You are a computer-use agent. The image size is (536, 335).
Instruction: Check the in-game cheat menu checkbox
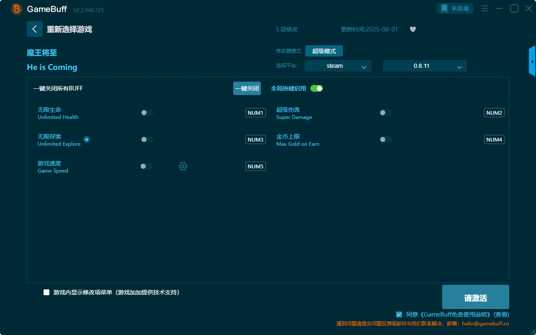pyautogui.click(x=46, y=292)
